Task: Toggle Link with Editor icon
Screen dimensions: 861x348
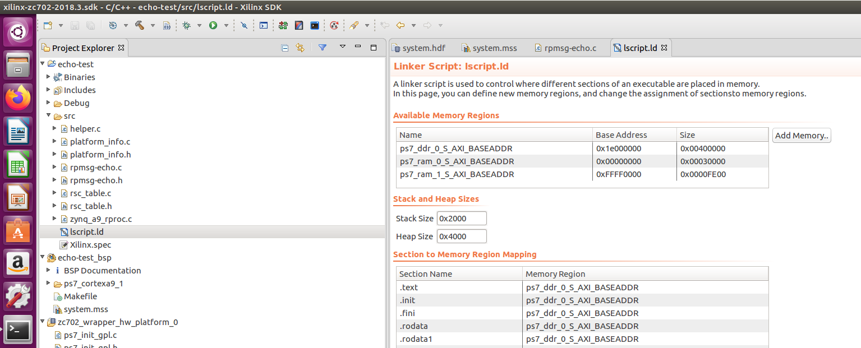Action: [300, 48]
